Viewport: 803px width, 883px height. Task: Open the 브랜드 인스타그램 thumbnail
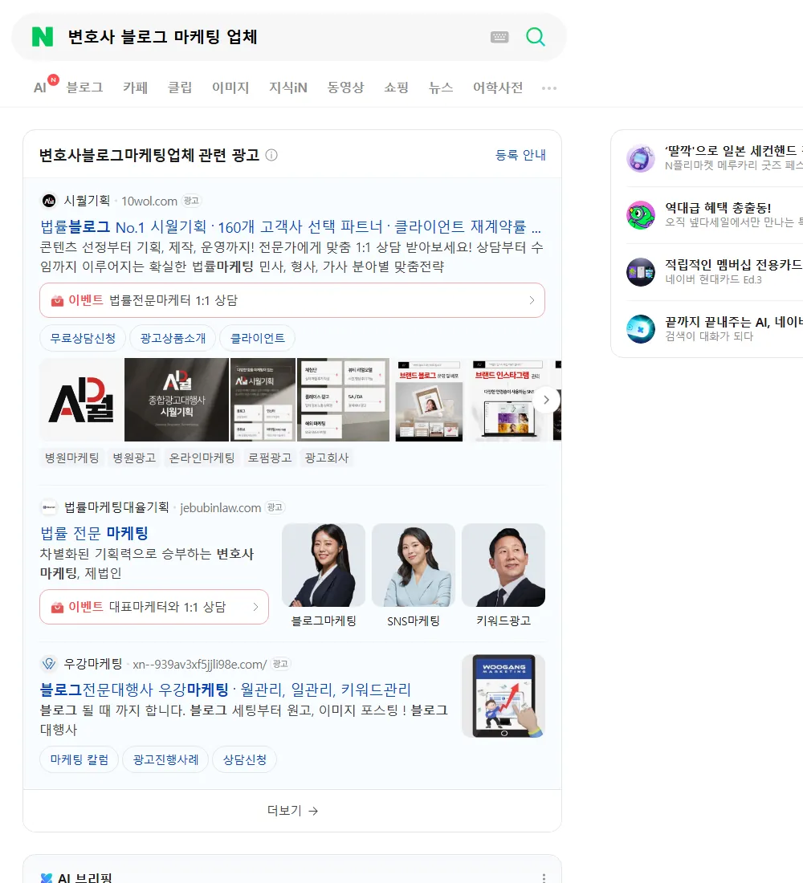pyautogui.click(x=507, y=400)
